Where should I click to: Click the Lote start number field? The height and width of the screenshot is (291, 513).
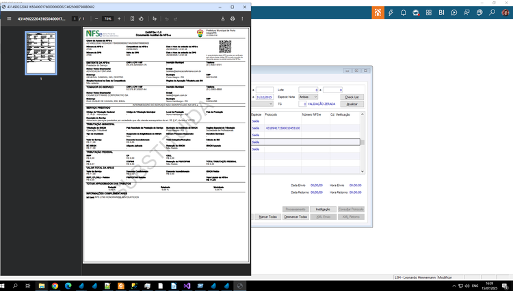point(308,90)
